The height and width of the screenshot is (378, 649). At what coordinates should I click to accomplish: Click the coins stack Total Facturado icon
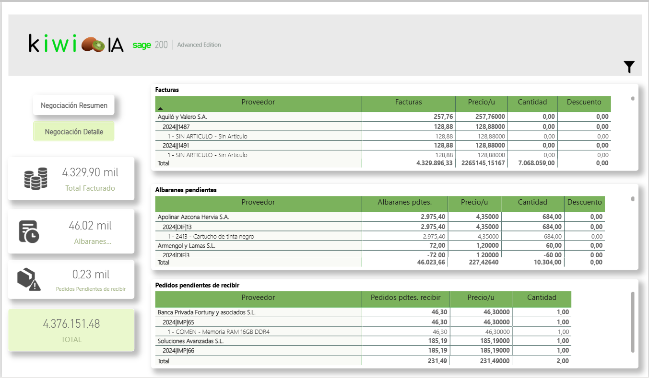[36, 179]
